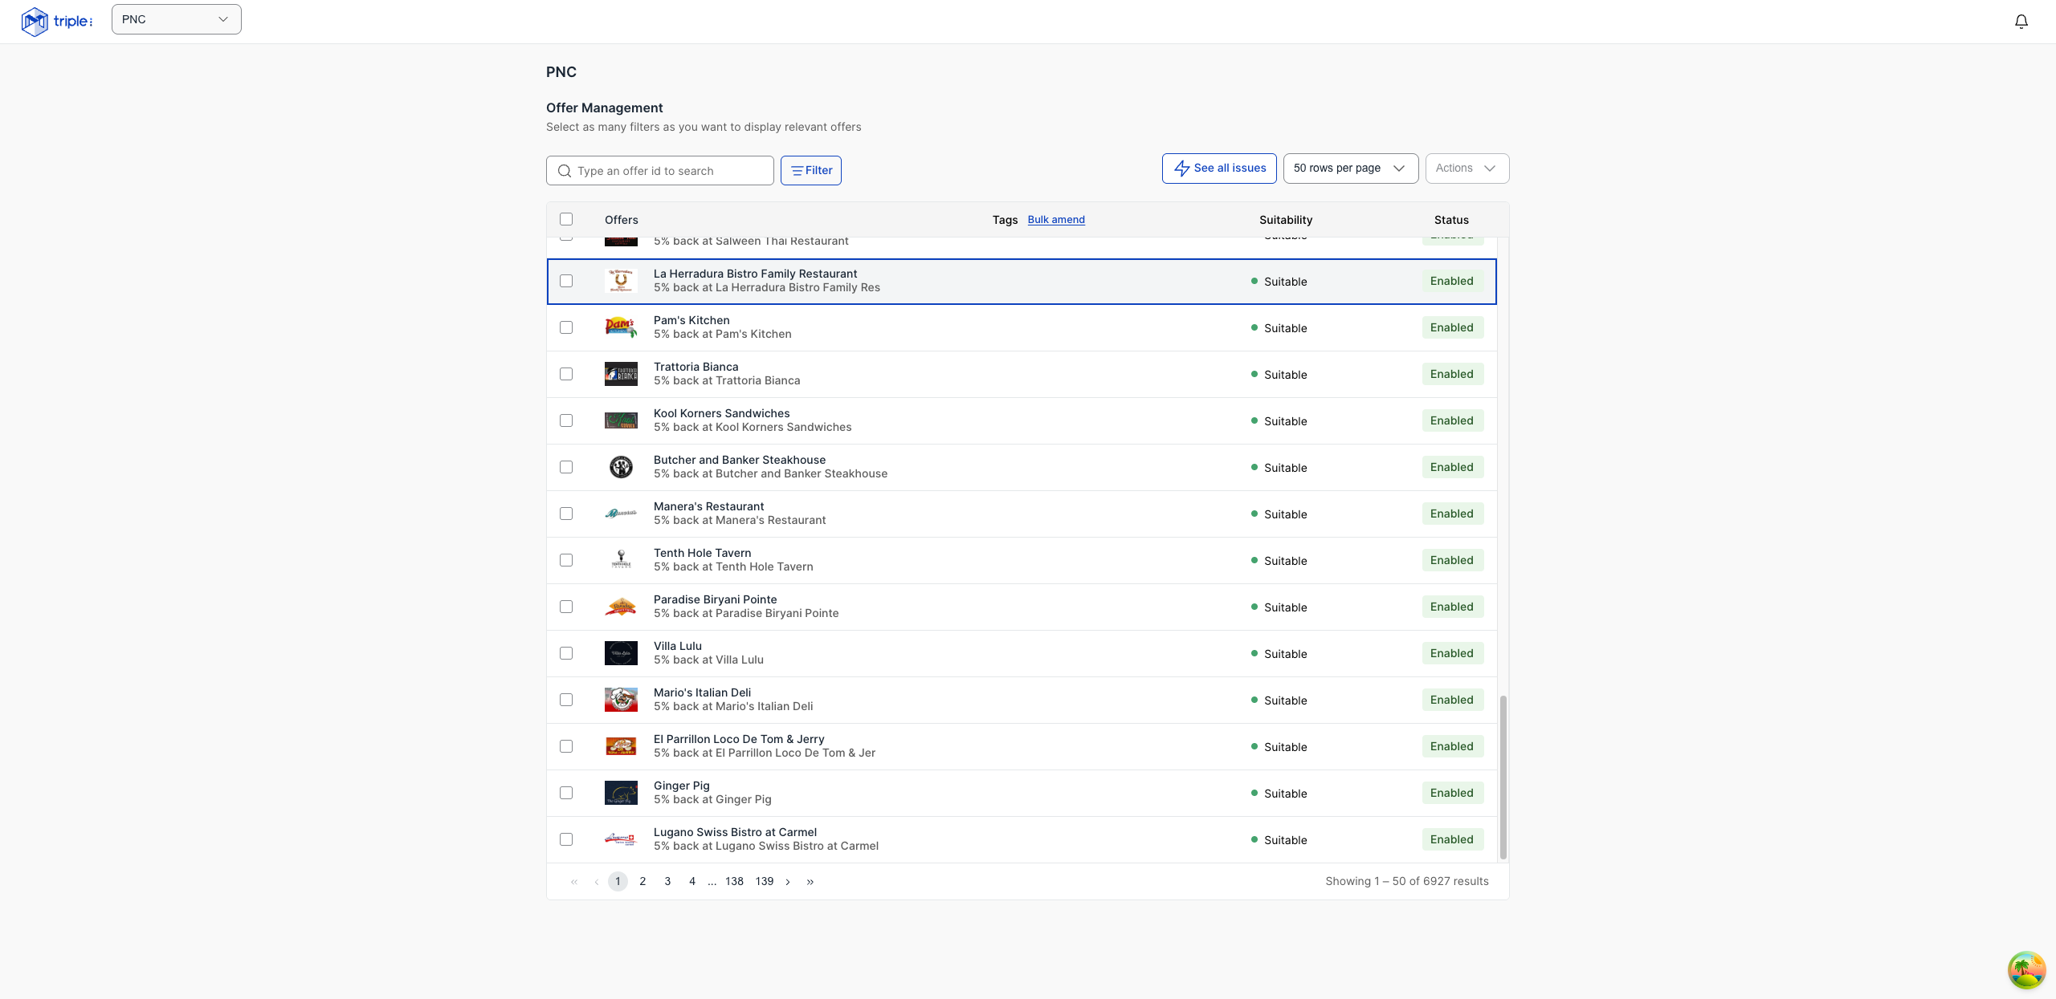Click current page 1 button
Image resolution: width=2056 pixels, height=999 pixels.
click(x=618, y=882)
